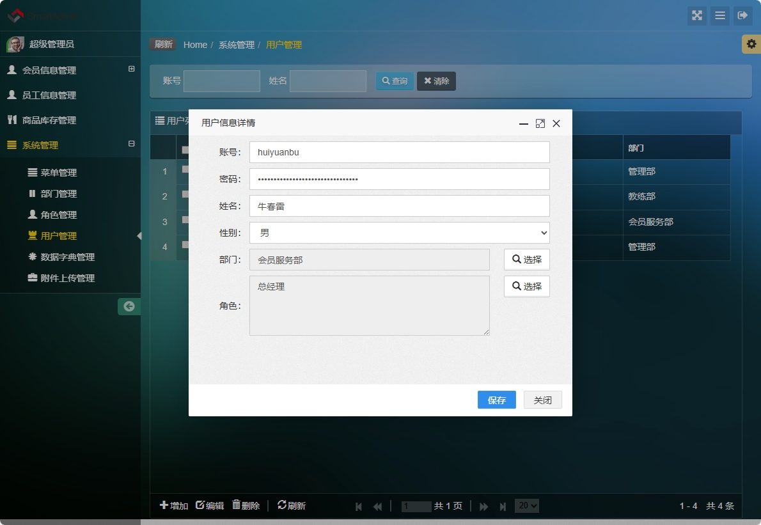
Task: Open the 性别 gender dropdown
Action: tap(399, 233)
